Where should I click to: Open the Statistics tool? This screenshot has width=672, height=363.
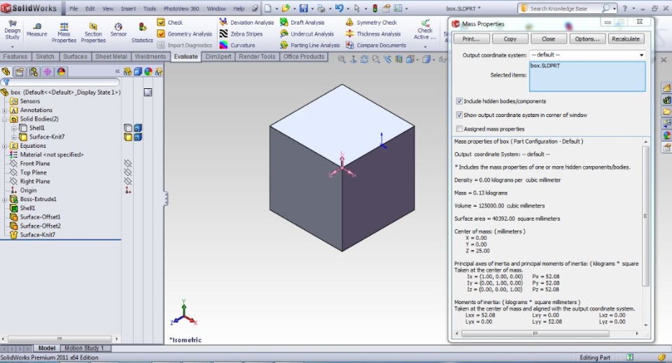[142, 33]
